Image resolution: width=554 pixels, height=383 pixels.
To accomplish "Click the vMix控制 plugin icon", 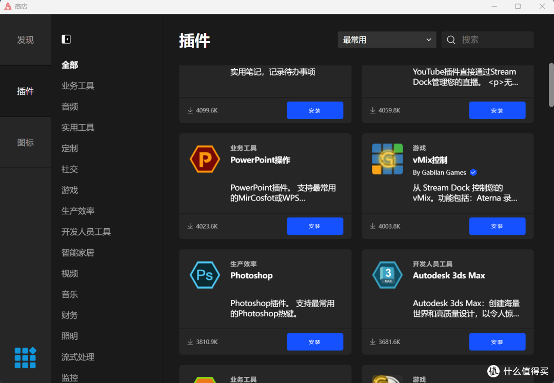I will [x=387, y=159].
